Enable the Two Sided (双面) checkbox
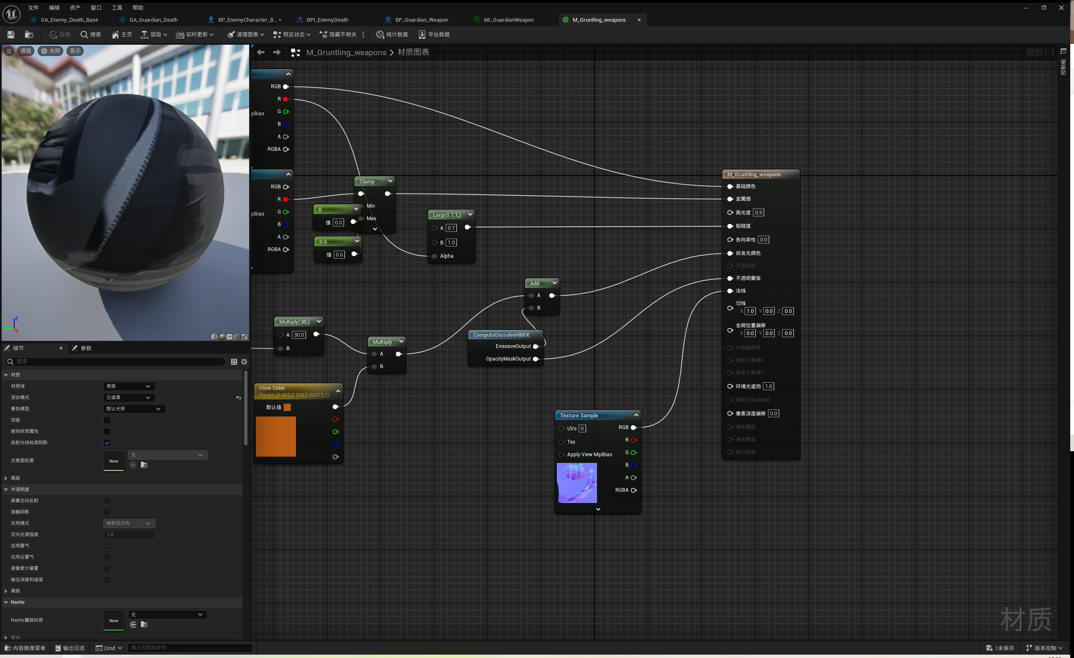This screenshot has width=1074, height=658. [x=107, y=420]
